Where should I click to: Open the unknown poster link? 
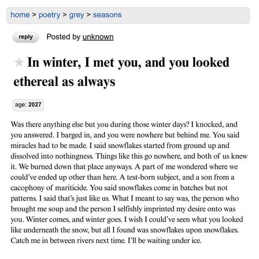(98, 37)
